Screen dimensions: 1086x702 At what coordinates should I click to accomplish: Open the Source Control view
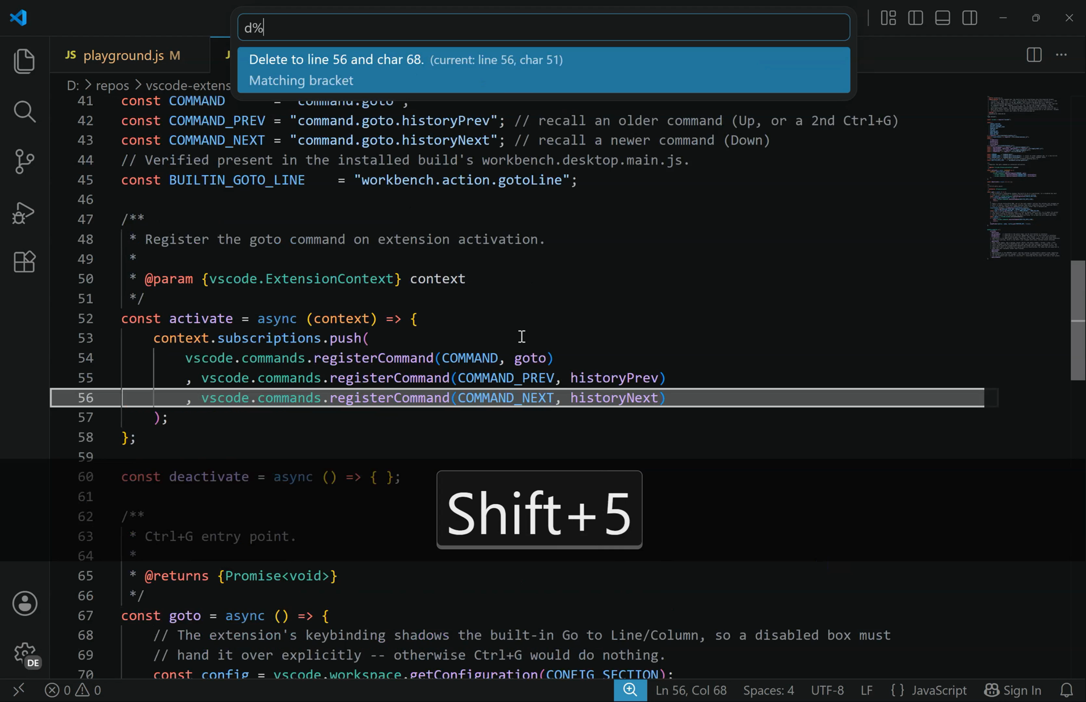tap(24, 162)
